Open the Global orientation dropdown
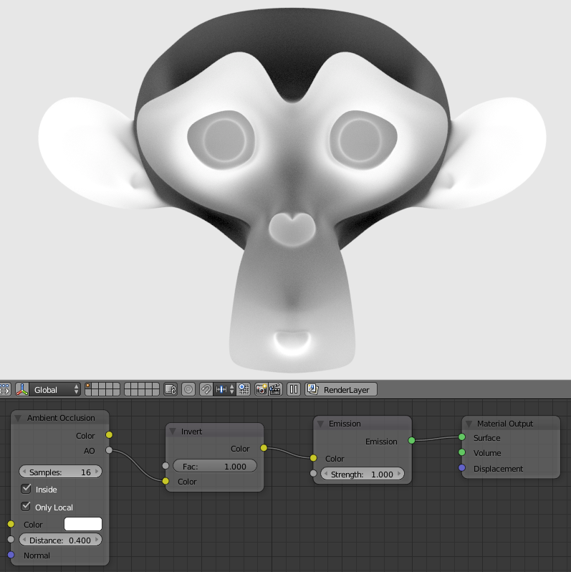Image resolution: width=571 pixels, height=572 pixels. pyautogui.click(x=54, y=390)
